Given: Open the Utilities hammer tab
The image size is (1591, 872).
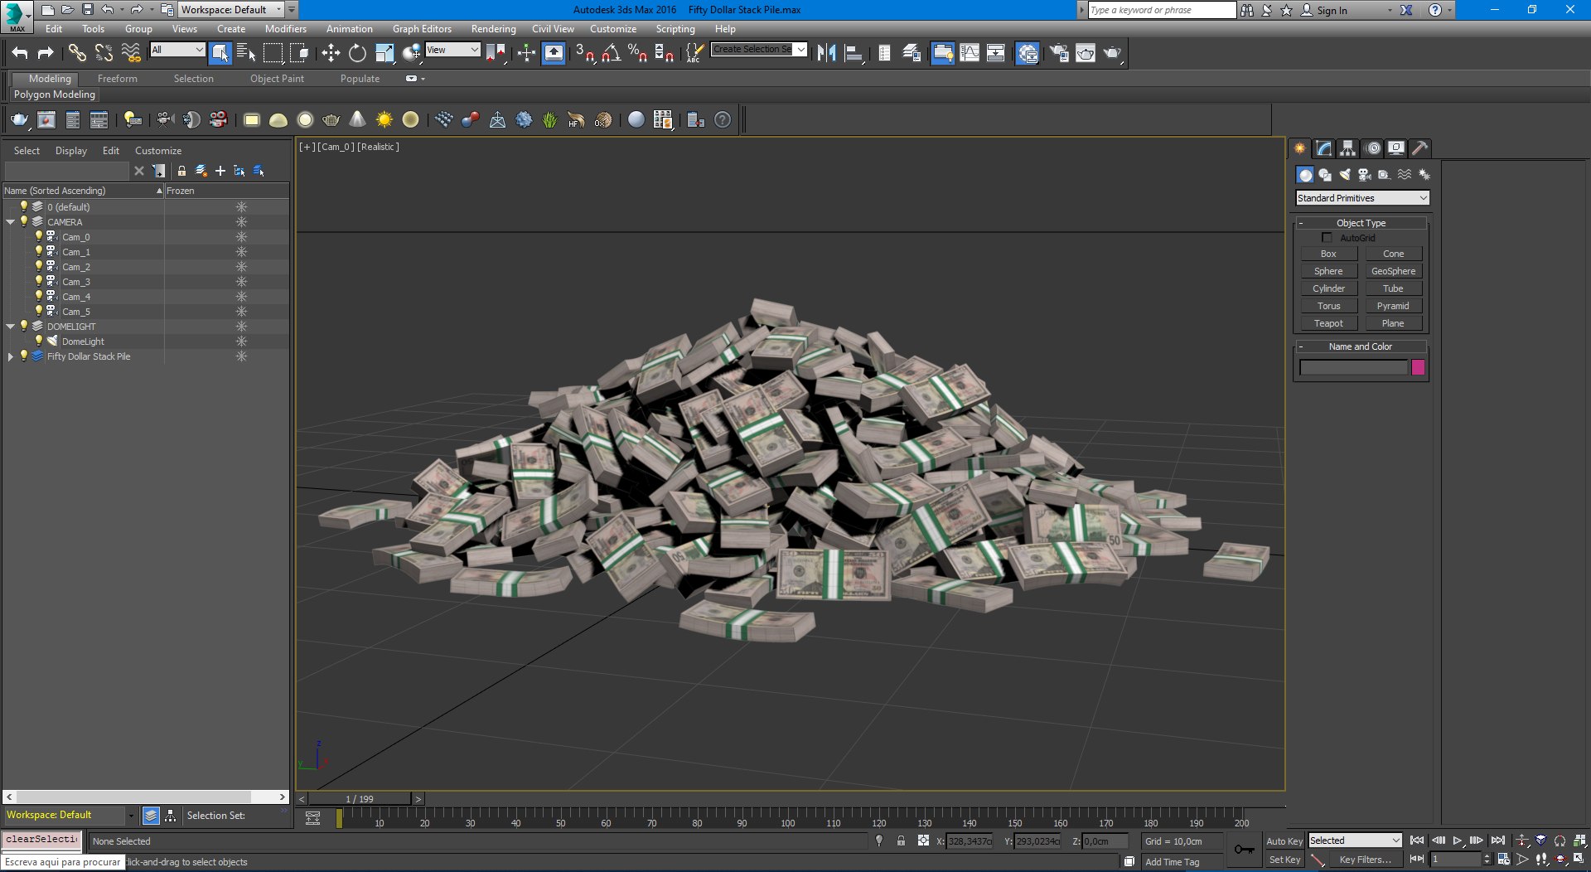Looking at the screenshot, I should click(x=1420, y=148).
